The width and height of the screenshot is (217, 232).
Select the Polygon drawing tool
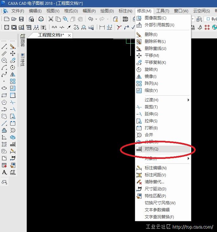coord(4,102)
